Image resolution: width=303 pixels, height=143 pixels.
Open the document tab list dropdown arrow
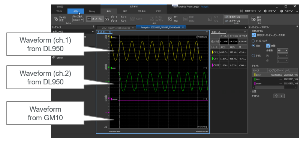tap(245, 28)
